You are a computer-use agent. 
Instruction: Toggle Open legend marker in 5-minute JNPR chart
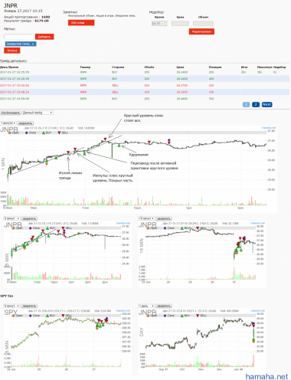tap(13, 228)
